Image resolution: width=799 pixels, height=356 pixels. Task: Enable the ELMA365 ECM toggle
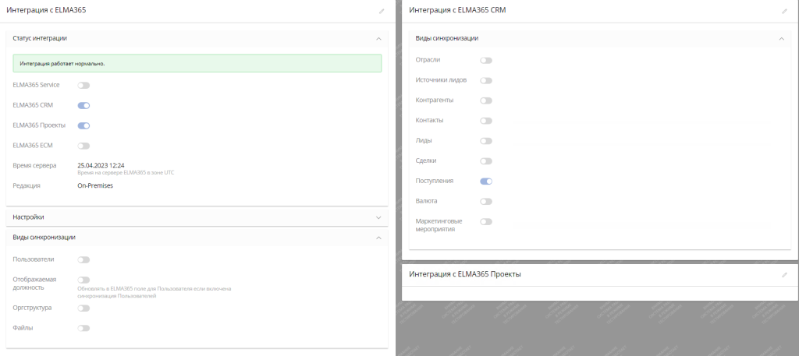point(83,146)
